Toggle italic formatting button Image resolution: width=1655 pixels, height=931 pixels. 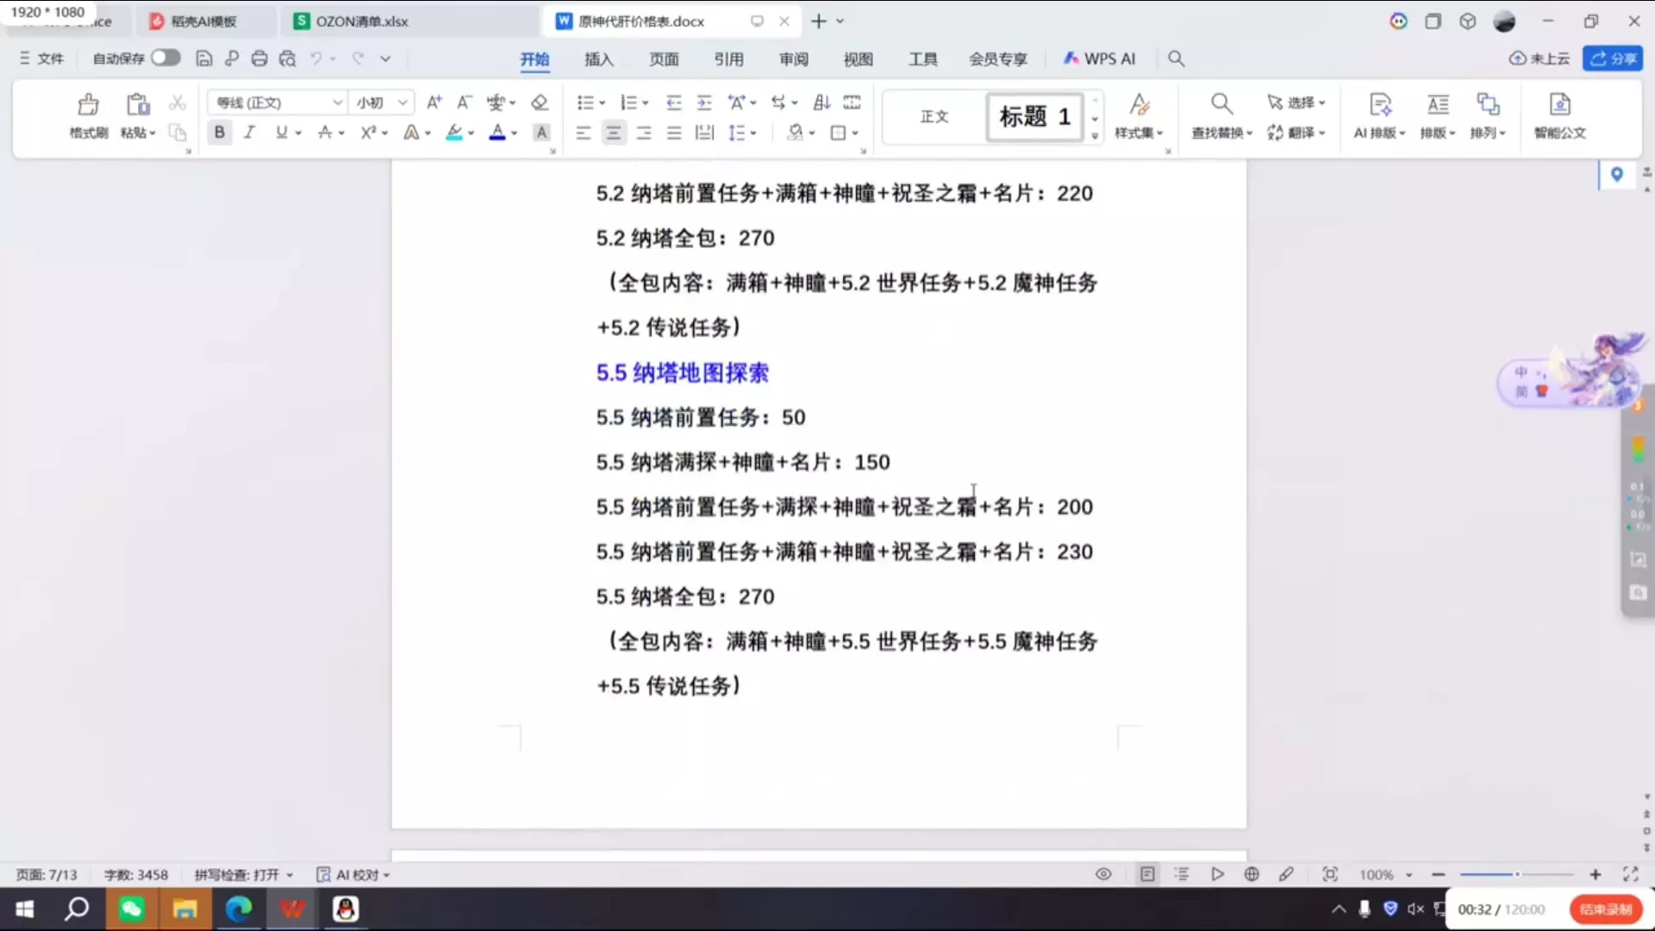click(249, 133)
